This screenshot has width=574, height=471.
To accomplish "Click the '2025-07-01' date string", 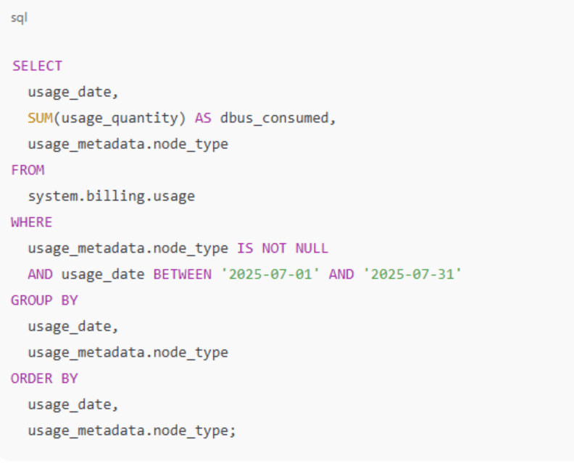I will [270, 274].
